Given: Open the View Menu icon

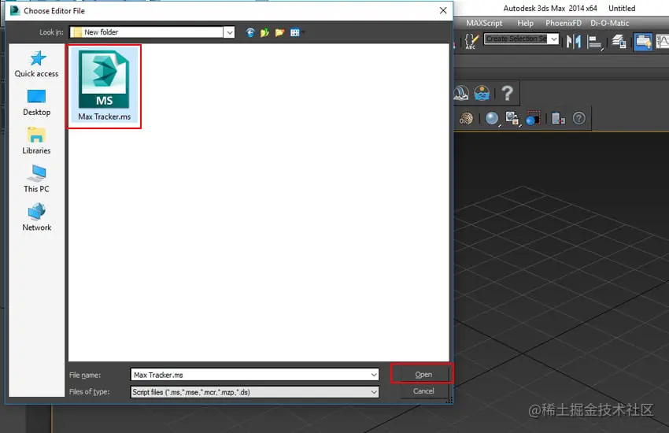Looking at the screenshot, I should point(296,32).
